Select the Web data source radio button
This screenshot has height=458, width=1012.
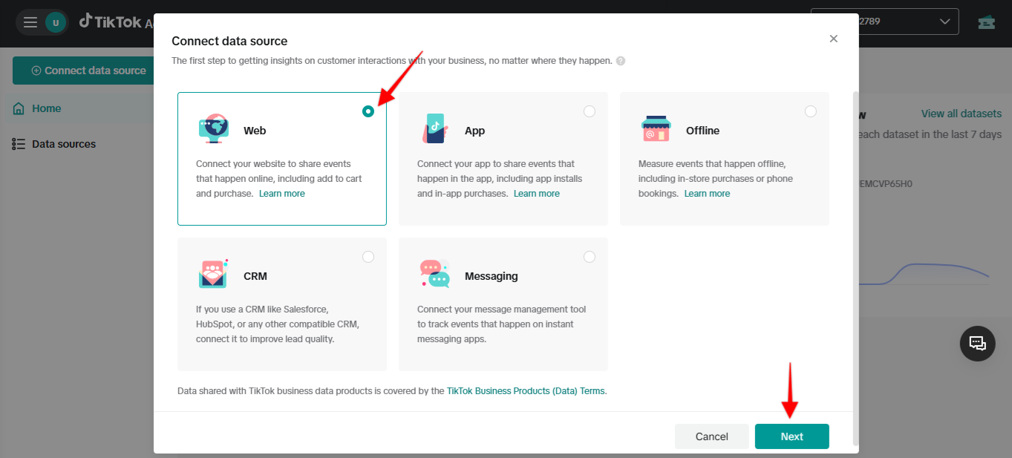coord(368,111)
